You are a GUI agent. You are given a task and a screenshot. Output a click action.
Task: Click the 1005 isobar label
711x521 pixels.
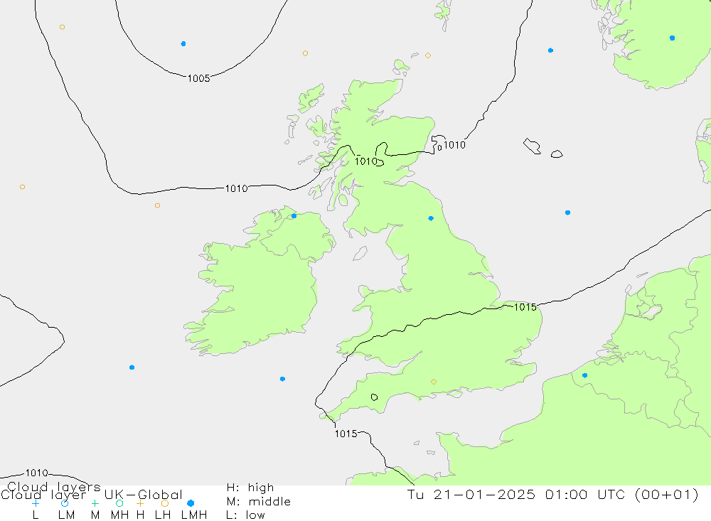tap(198, 78)
